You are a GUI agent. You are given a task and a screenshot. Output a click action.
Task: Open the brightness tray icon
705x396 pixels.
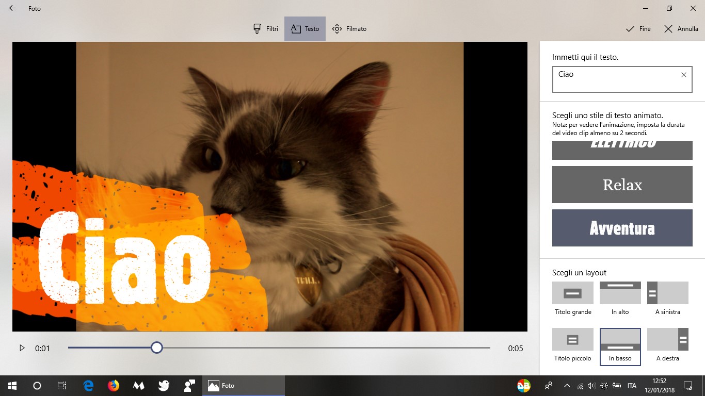(604, 386)
